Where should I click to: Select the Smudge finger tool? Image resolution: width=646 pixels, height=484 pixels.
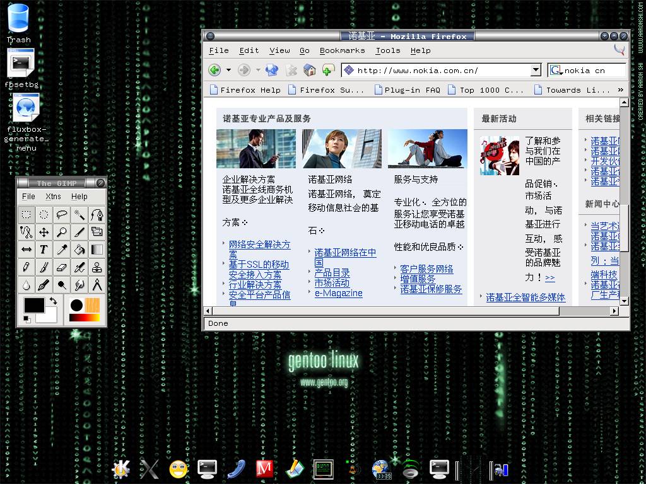(79, 285)
